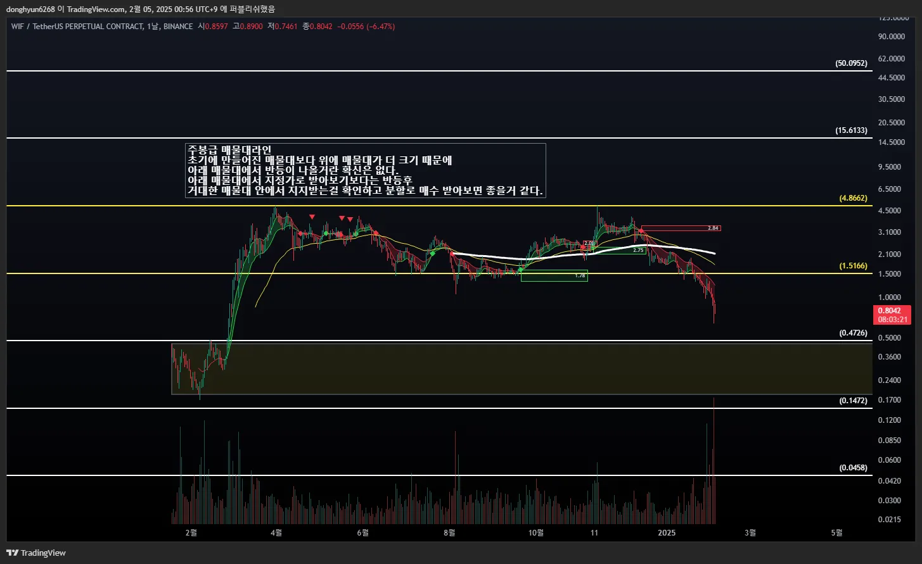Click the 1.0000 price axis label

(891, 298)
